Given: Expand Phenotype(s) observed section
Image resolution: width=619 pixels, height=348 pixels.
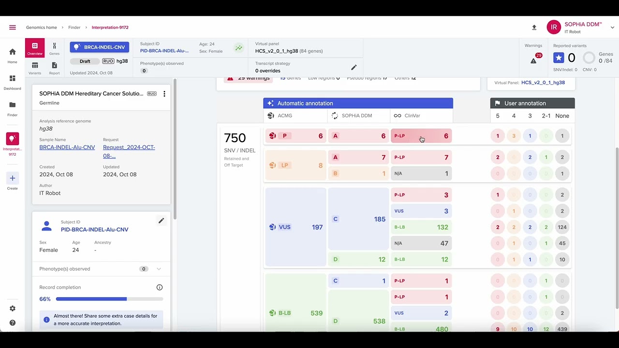Looking at the screenshot, I should pyautogui.click(x=159, y=269).
